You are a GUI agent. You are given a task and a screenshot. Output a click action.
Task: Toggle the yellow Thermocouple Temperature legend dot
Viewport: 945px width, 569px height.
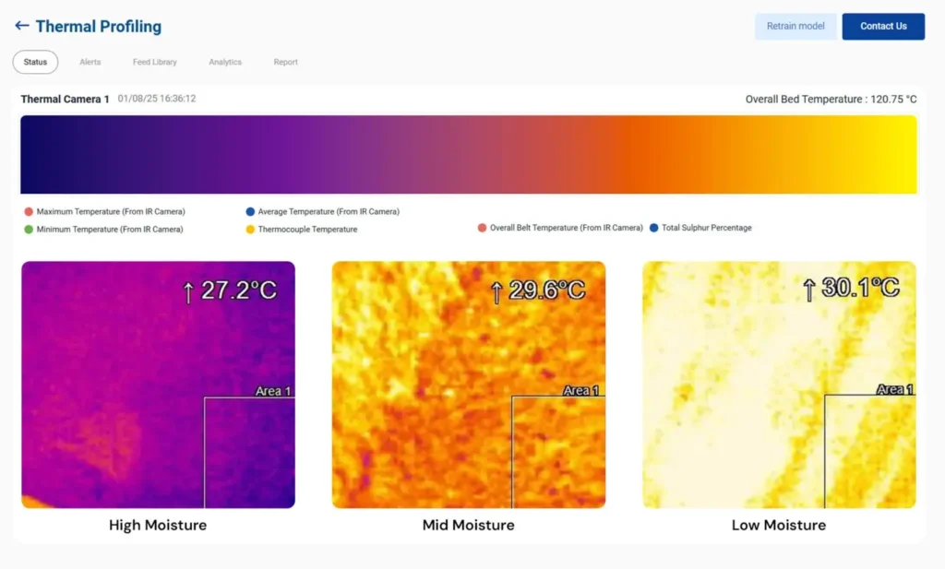pos(250,230)
